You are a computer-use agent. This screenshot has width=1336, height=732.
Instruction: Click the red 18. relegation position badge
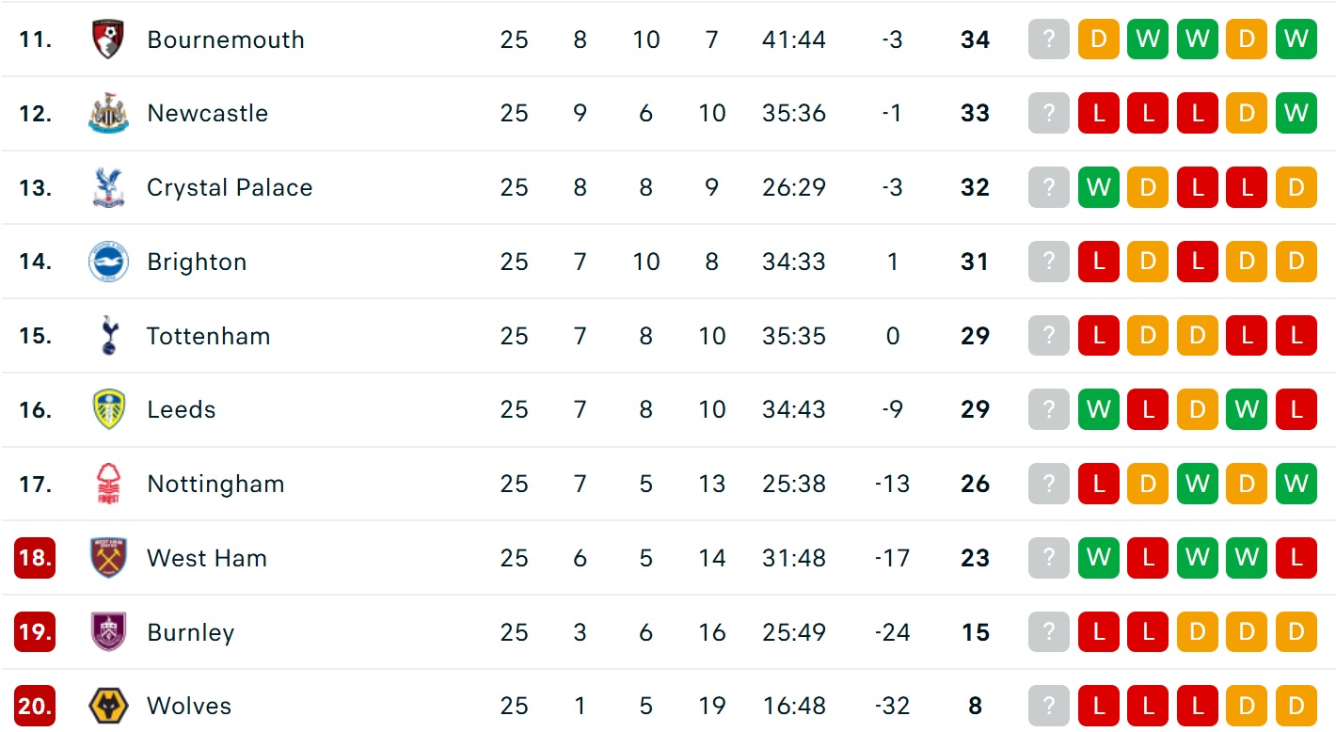click(x=35, y=558)
